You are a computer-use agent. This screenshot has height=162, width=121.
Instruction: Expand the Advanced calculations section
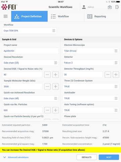(16, 157)
